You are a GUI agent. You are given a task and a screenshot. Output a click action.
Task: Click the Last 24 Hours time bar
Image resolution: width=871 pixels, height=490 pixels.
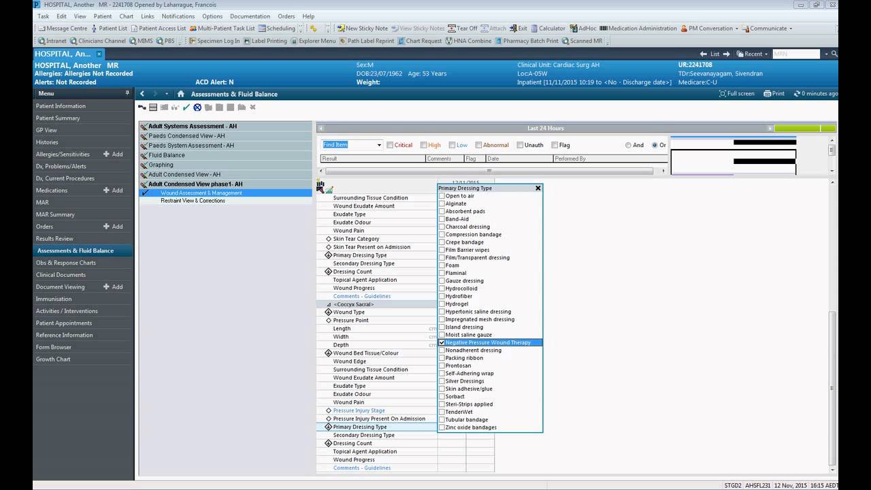[545, 128]
